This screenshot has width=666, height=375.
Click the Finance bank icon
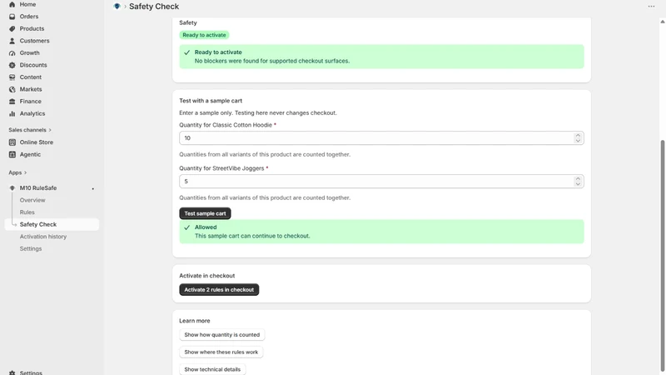coord(12,102)
